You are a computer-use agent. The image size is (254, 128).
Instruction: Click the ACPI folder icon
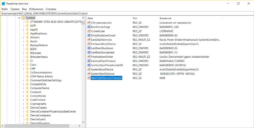point(27,26)
